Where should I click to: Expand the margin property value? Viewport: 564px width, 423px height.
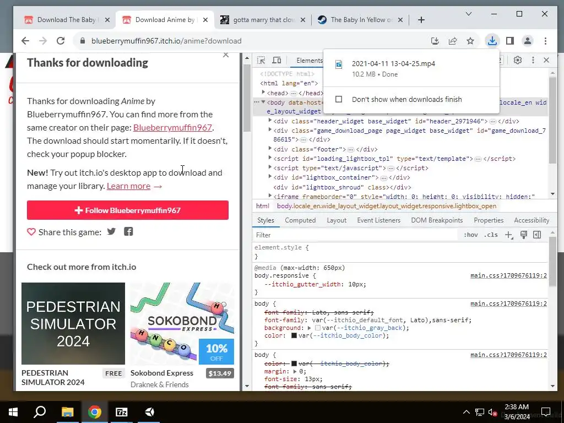tap(295, 372)
